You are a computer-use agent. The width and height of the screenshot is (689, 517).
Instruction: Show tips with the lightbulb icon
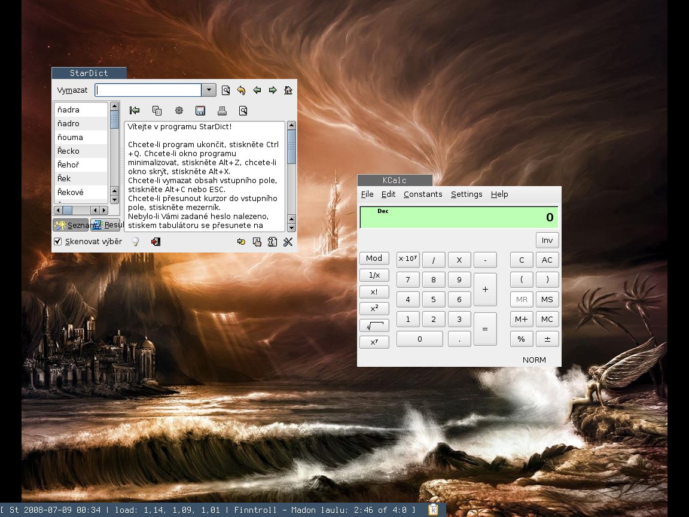135,241
